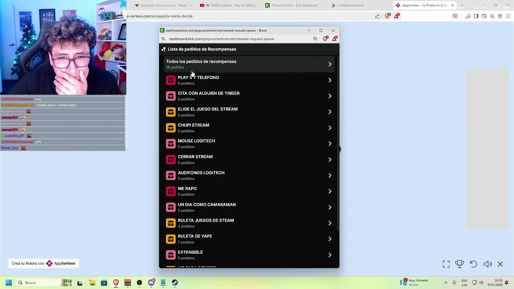Image resolution: width=514 pixels, height=289 pixels.
Task: Switch to Channel Points Kick Dashboard tab
Action: (x=293, y=5)
